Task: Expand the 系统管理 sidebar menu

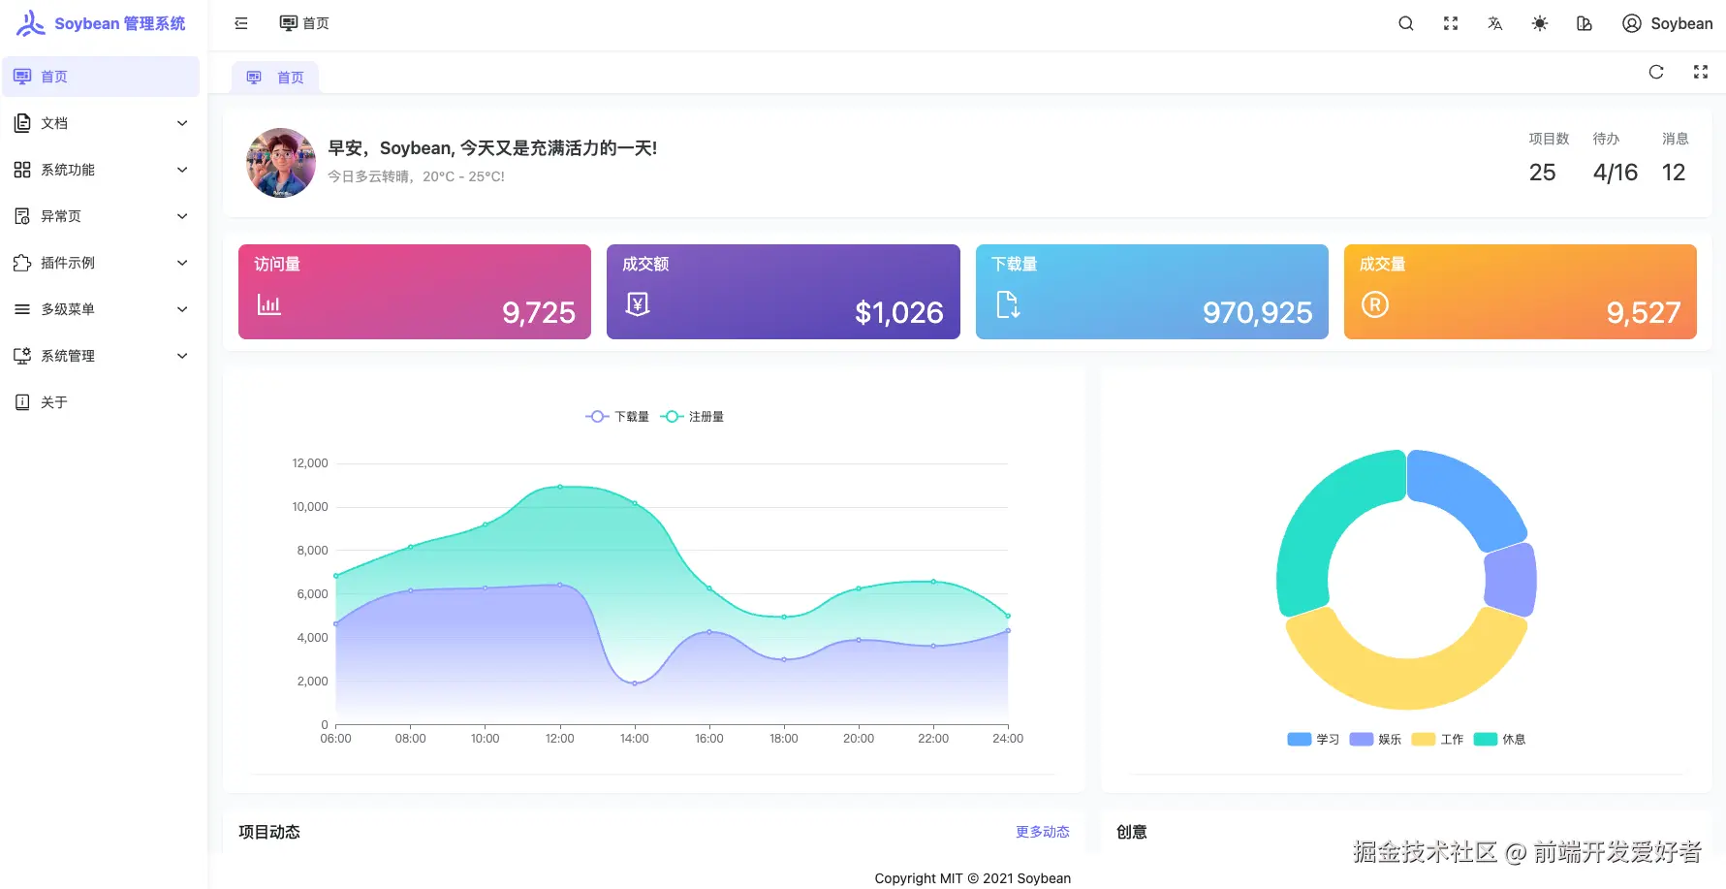Action: 101,356
